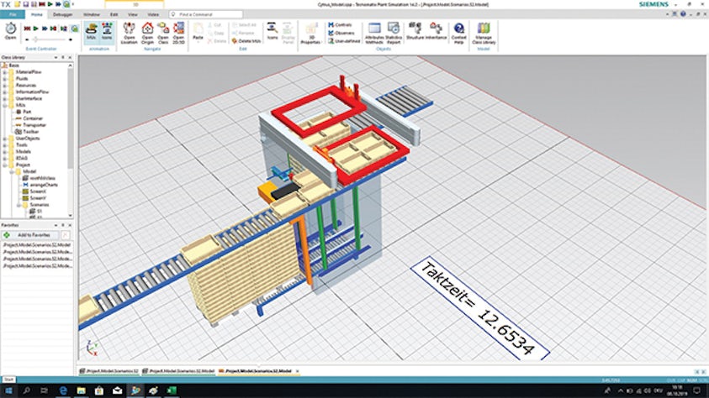
Task: Open the File tab
Action: pos(13,14)
